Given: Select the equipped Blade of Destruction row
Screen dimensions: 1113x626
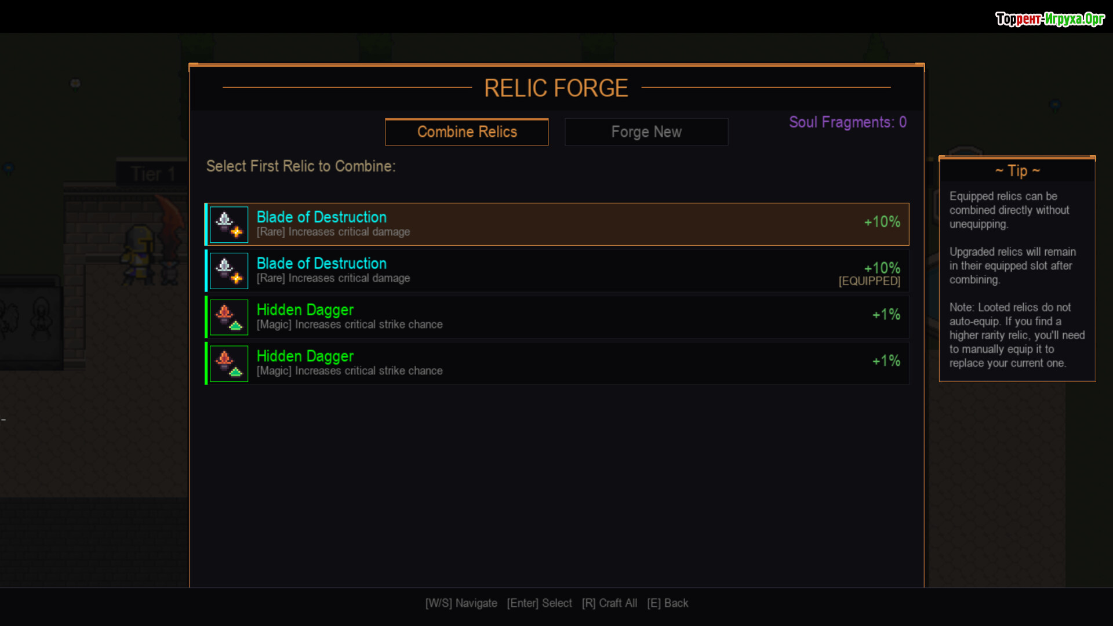Looking at the screenshot, I should (x=556, y=271).
